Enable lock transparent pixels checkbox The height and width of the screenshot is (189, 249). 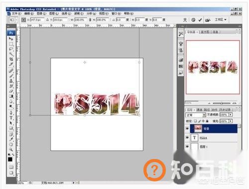[x=195, y=121]
